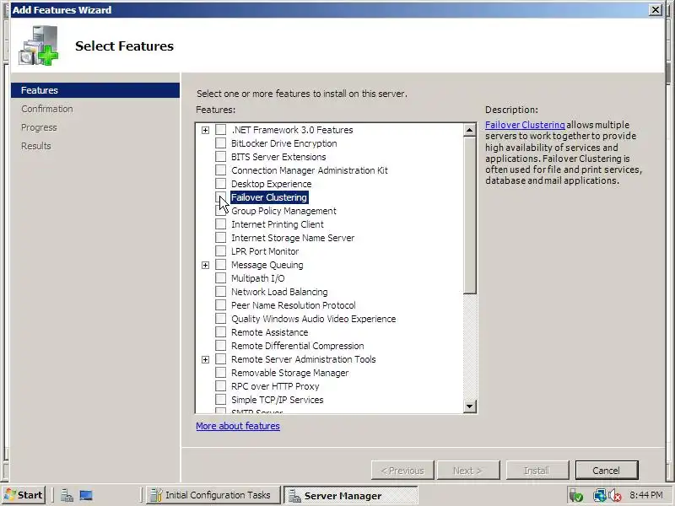Click the Next button
Viewport: 675px width, 506px height.
pyautogui.click(x=468, y=471)
